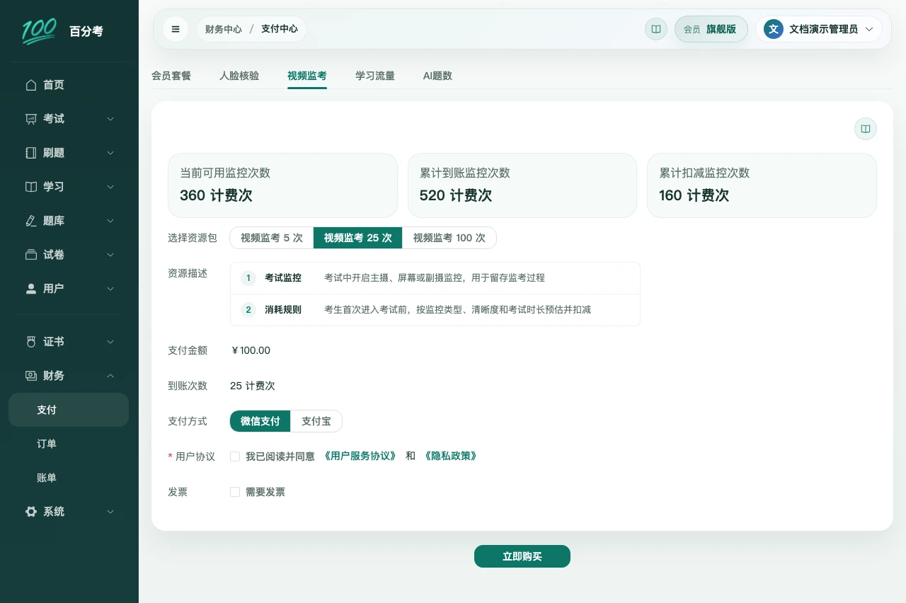Image resolution: width=906 pixels, height=603 pixels.
Task: Select the 视频监考 100 次 package
Action: click(449, 238)
